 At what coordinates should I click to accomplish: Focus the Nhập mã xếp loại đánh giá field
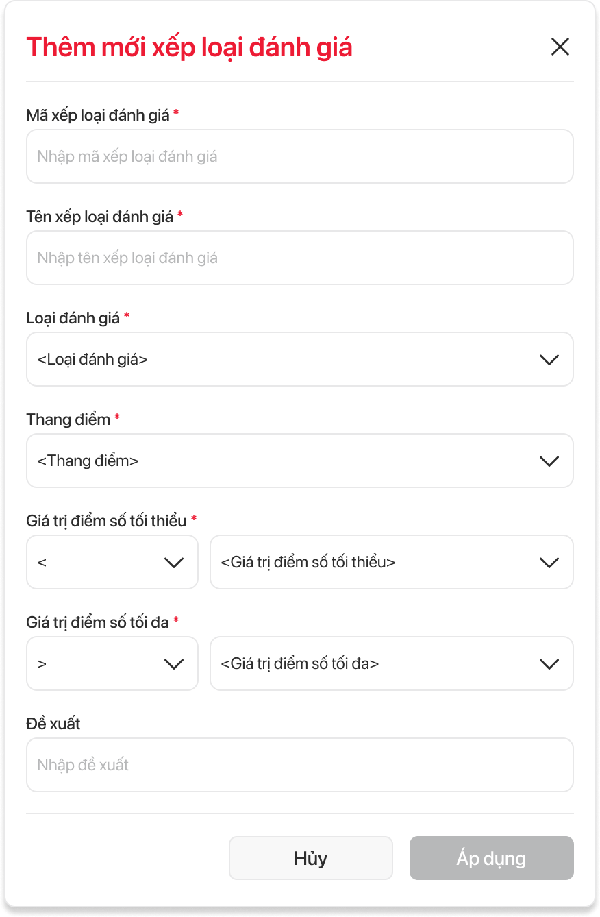299,156
